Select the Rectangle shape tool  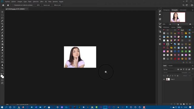[2, 62]
